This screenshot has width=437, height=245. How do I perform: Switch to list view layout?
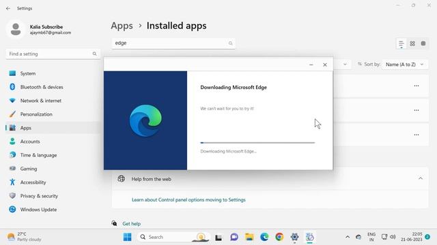[x=401, y=44]
